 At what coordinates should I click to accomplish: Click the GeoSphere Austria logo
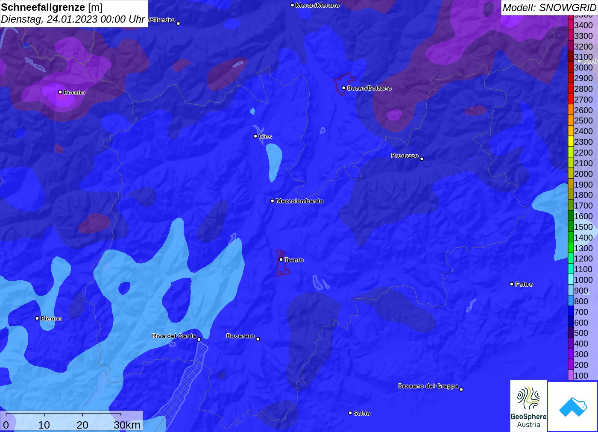[x=528, y=406]
